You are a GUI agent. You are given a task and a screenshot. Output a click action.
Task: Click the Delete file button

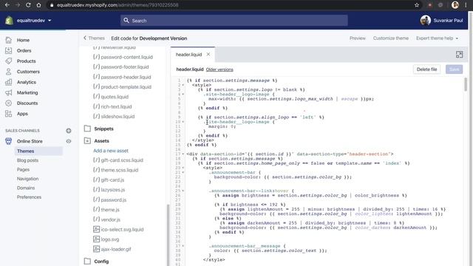coord(426,69)
